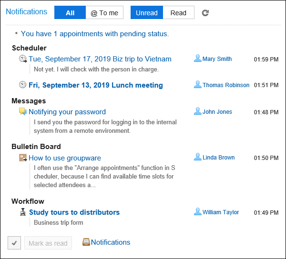Click the user icon next to Thomas Robinson
The height and width of the screenshot is (259, 286).
(x=197, y=84)
